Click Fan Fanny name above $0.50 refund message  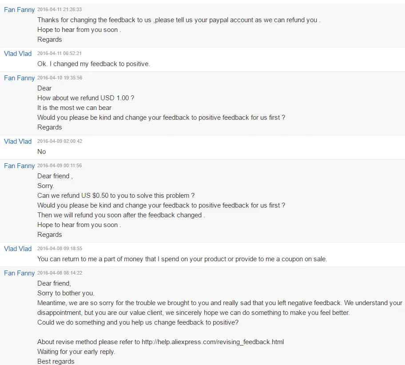tap(19, 166)
